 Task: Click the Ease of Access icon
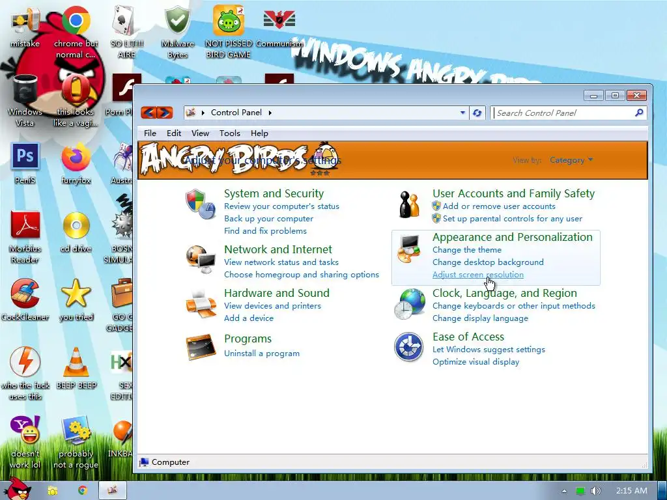(408, 347)
